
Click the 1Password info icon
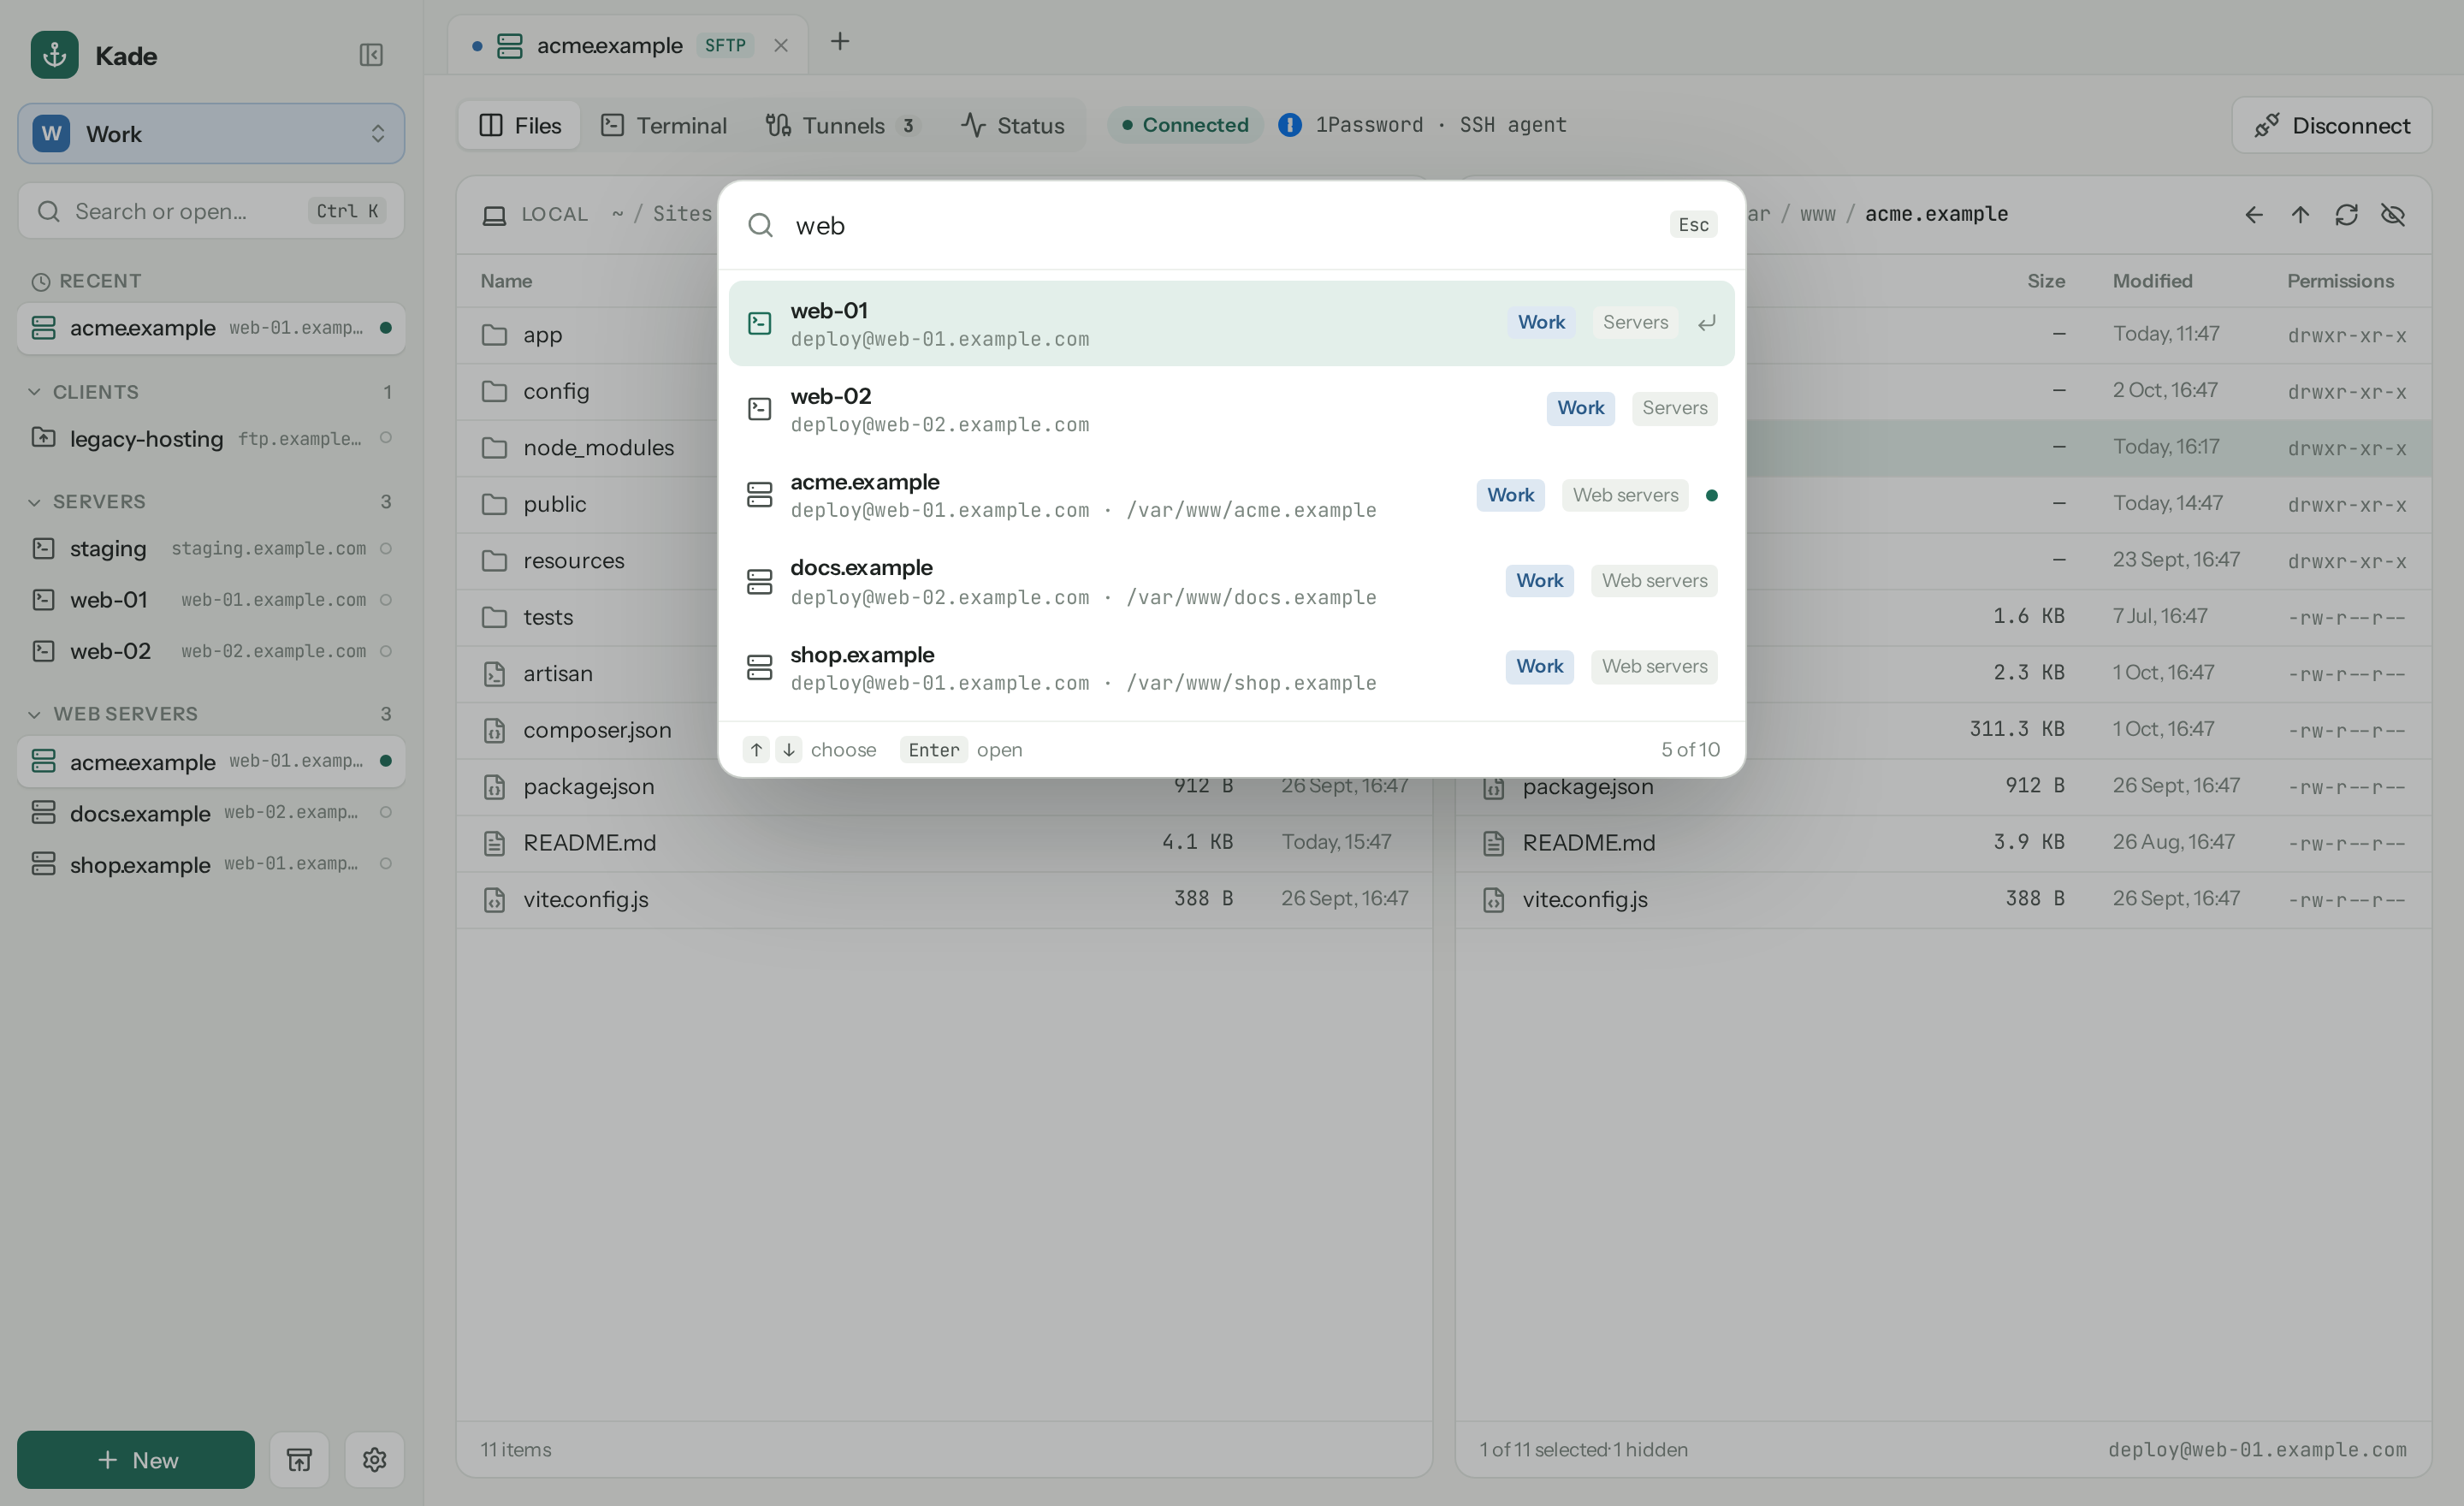pyautogui.click(x=1290, y=125)
